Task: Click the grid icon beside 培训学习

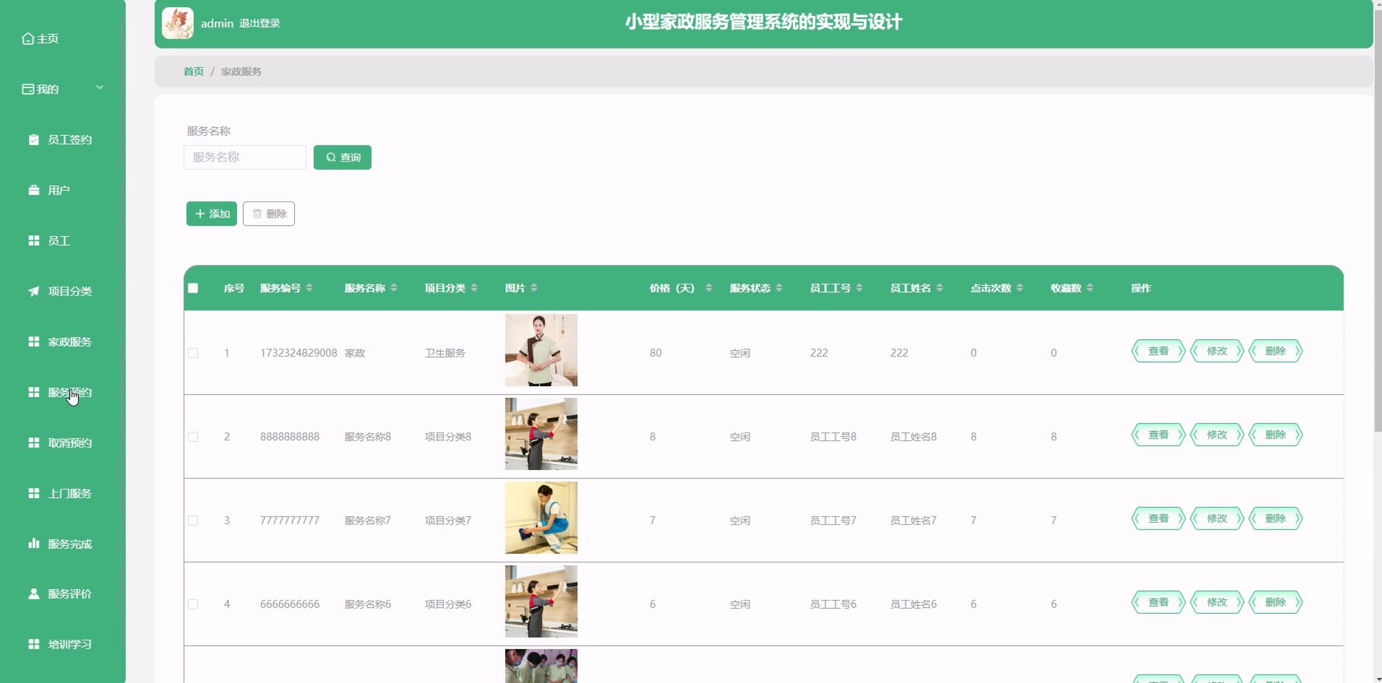Action: (x=34, y=644)
